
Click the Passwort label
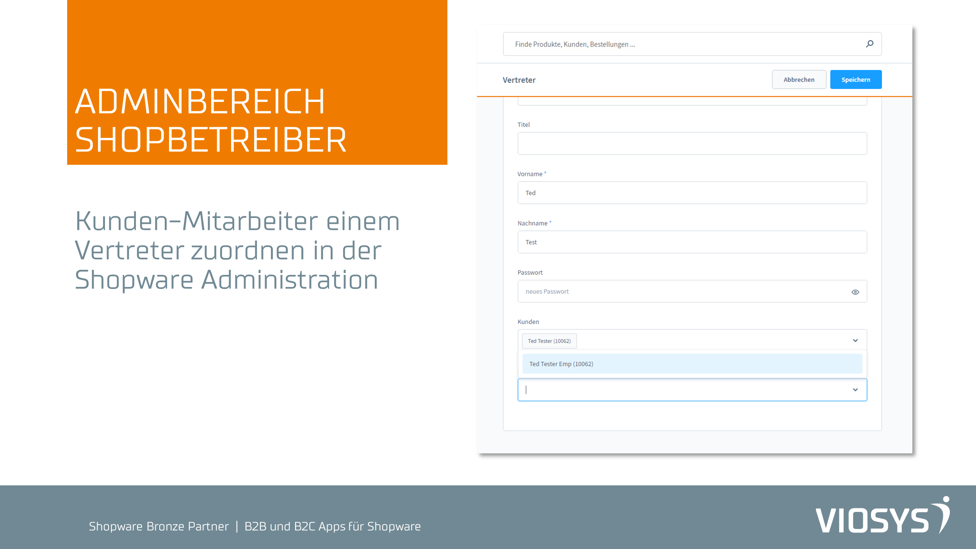tap(530, 273)
